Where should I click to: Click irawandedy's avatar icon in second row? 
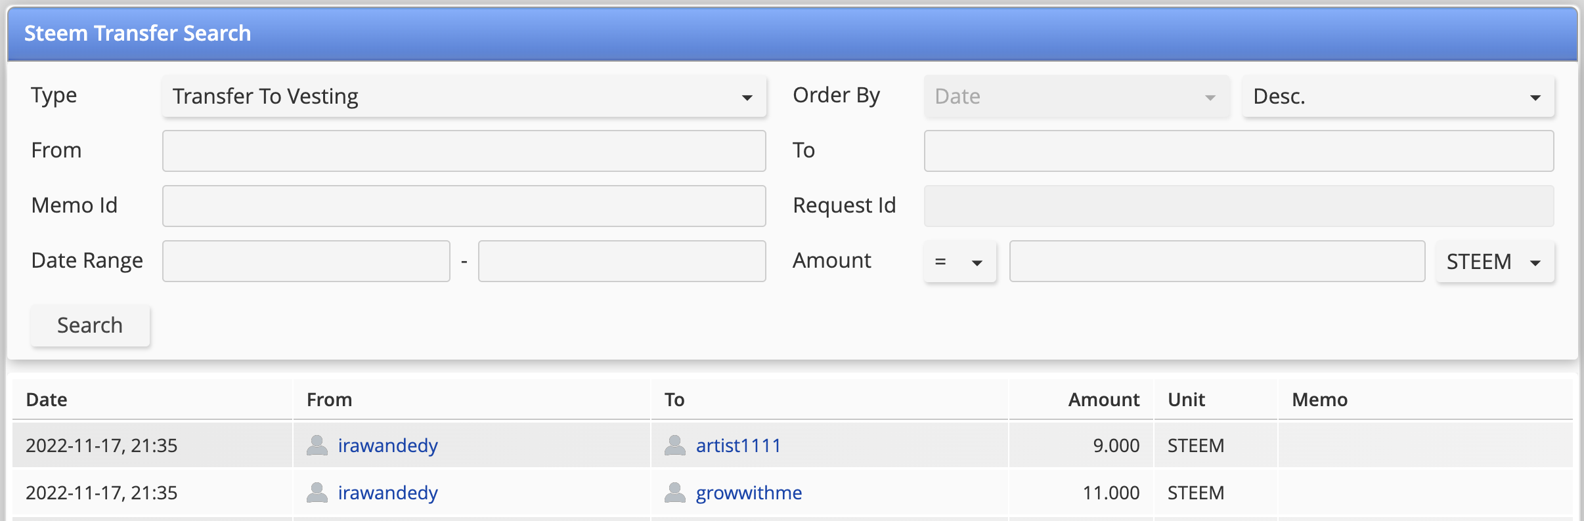point(317,492)
